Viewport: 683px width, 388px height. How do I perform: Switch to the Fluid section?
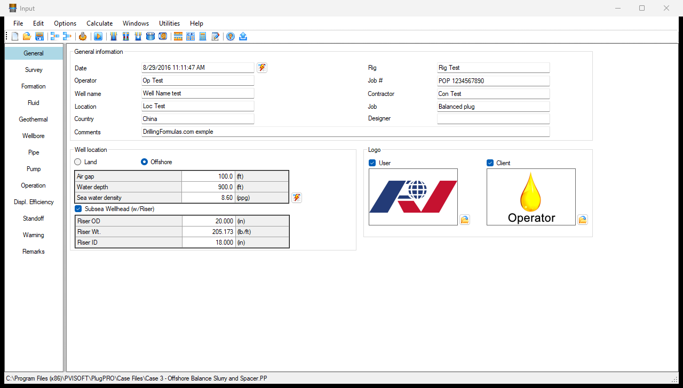(x=34, y=103)
